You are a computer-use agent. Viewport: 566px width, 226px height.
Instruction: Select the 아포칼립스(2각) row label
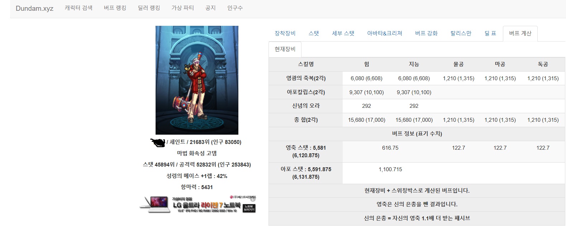(x=306, y=92)
